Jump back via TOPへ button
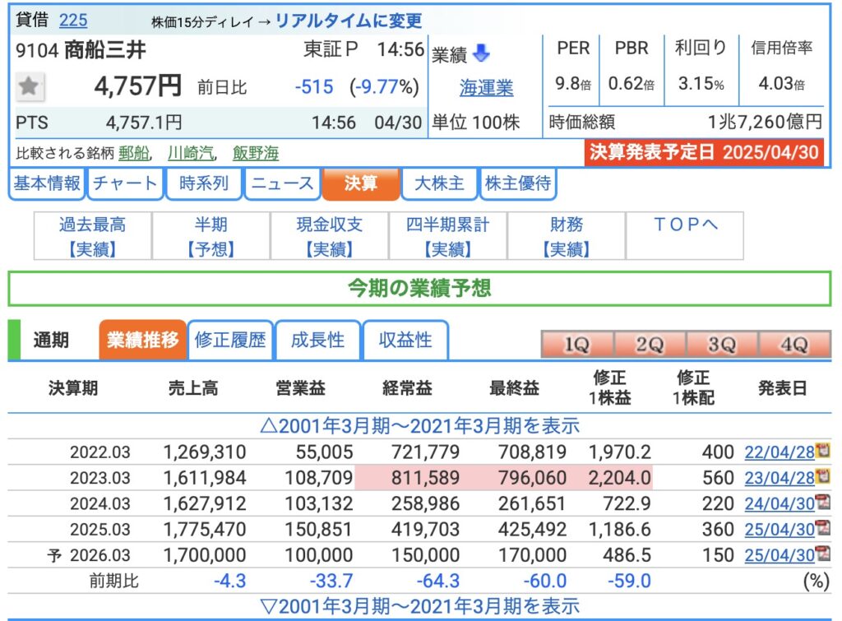The width and height of the screenshot is (842, 621). coord(685,236)
